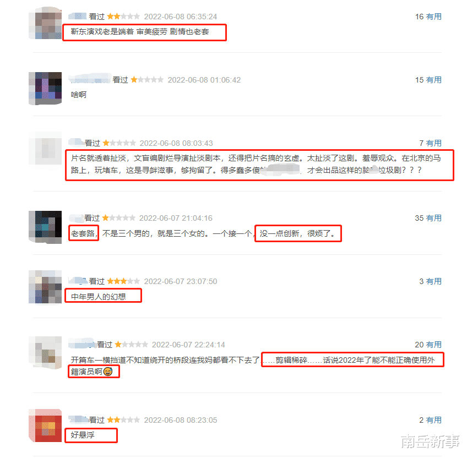Click the username above 好悬浮 comment

pos(79,419)
